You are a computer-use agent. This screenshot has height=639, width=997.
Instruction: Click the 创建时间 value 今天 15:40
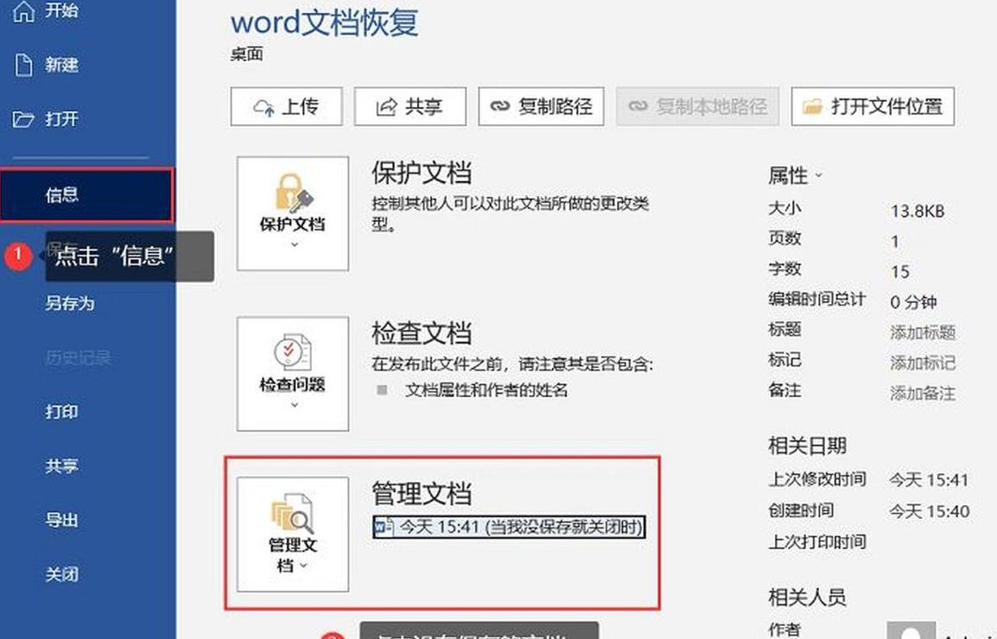click(x=929, y=511)
